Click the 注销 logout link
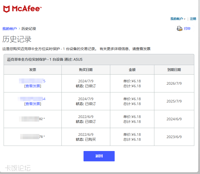The image size is (200, 174). pyautogui.click(x=193, y=19)
